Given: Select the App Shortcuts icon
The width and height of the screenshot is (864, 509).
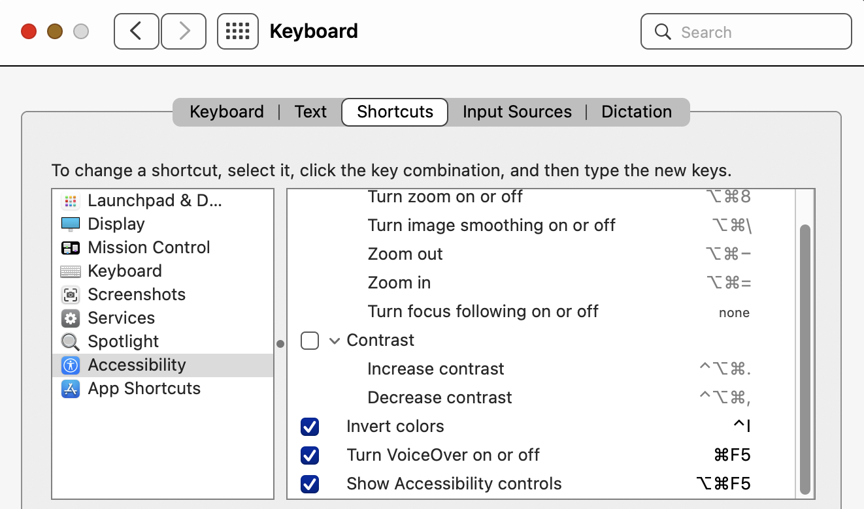Looking at the screenshot, I should click(x=70, y=389).
